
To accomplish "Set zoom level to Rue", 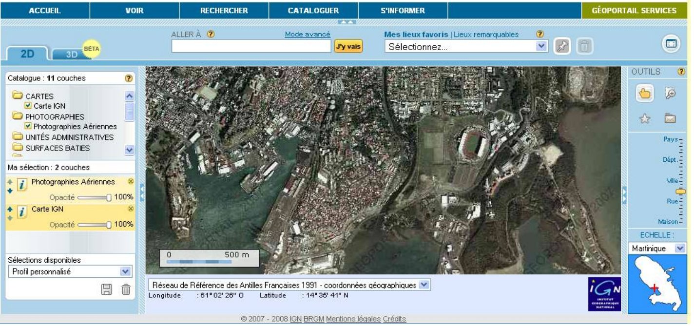I will click(673, 201).
